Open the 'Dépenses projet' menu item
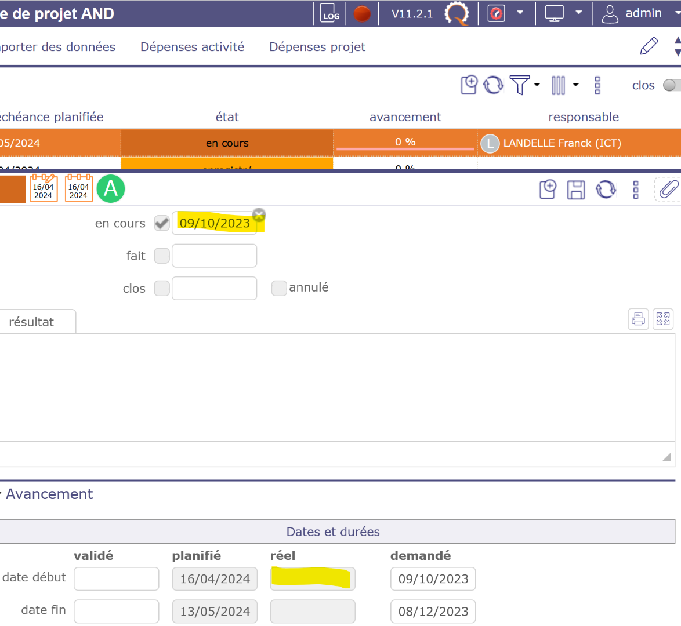 coord(317,47)
